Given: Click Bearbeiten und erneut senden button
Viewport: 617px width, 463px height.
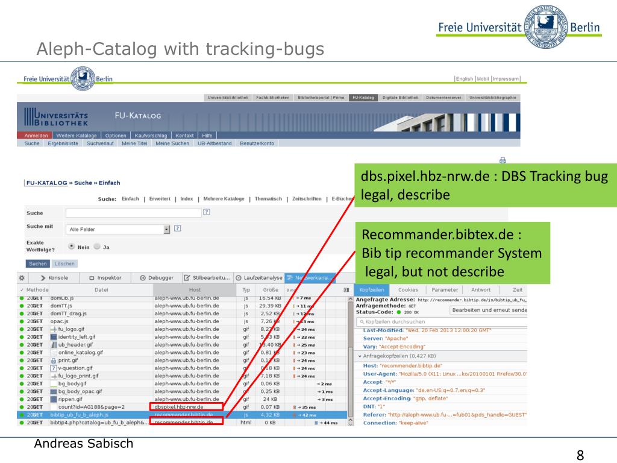Looking at the screenshot, I should 489,310.
